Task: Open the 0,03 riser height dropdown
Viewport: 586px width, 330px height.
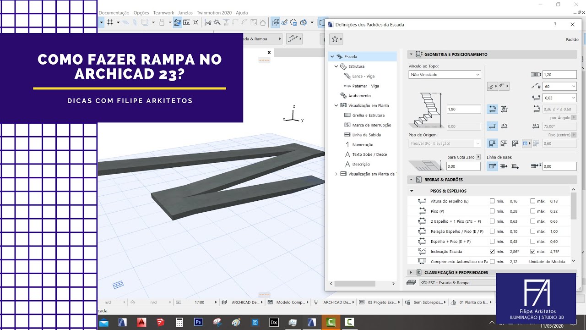Action: click(559, 98)
